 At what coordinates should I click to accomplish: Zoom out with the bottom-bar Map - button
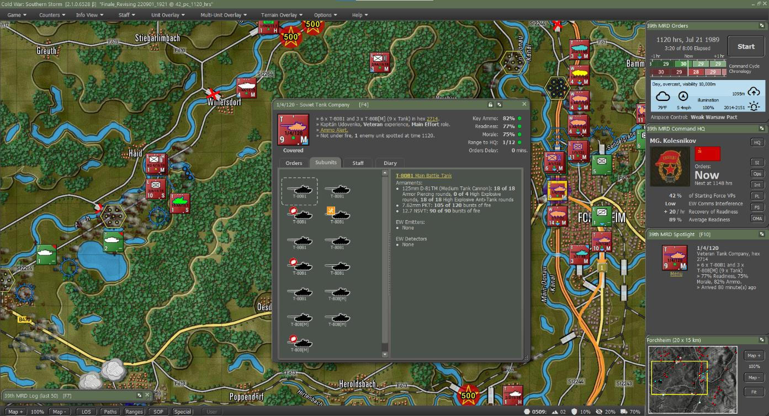click(60, 412)
